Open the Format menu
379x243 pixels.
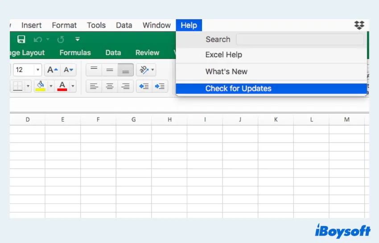(x=64, y=25)
